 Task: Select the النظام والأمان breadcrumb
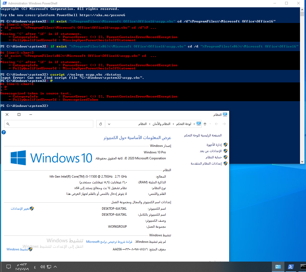coord(161,124)
